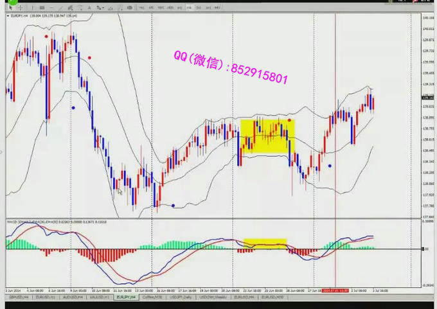
Task: Switch chart to the H1 timeframe
Action: pos(179,8)
